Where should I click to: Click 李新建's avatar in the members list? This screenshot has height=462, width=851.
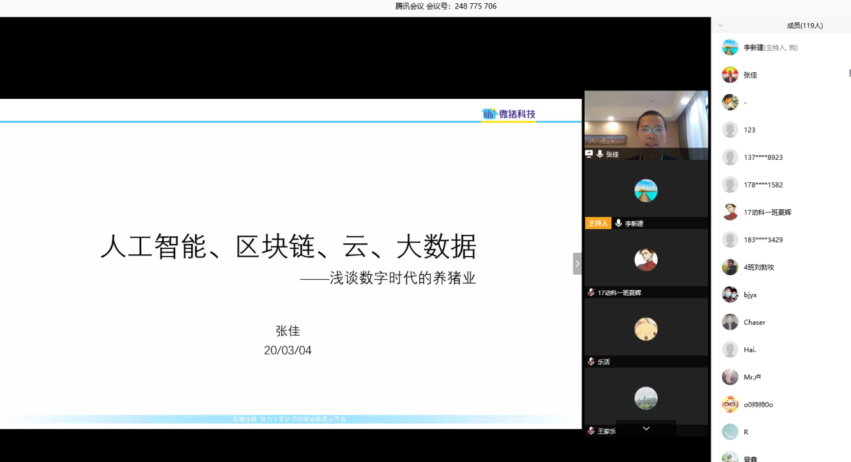(730, 47)
